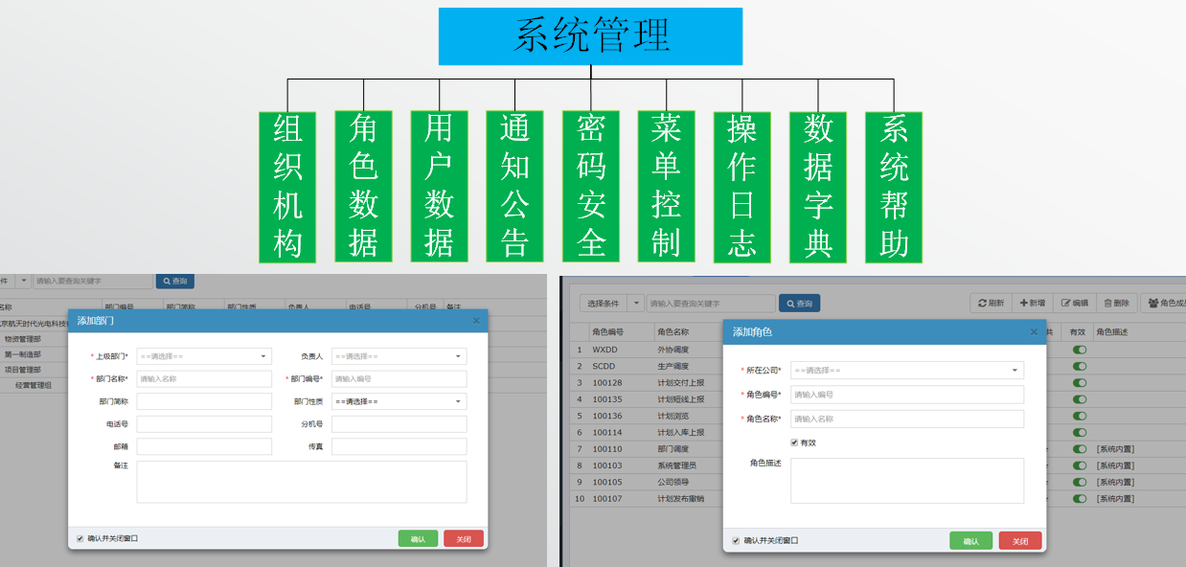Expand the 上级部门 dropdown

204,356
